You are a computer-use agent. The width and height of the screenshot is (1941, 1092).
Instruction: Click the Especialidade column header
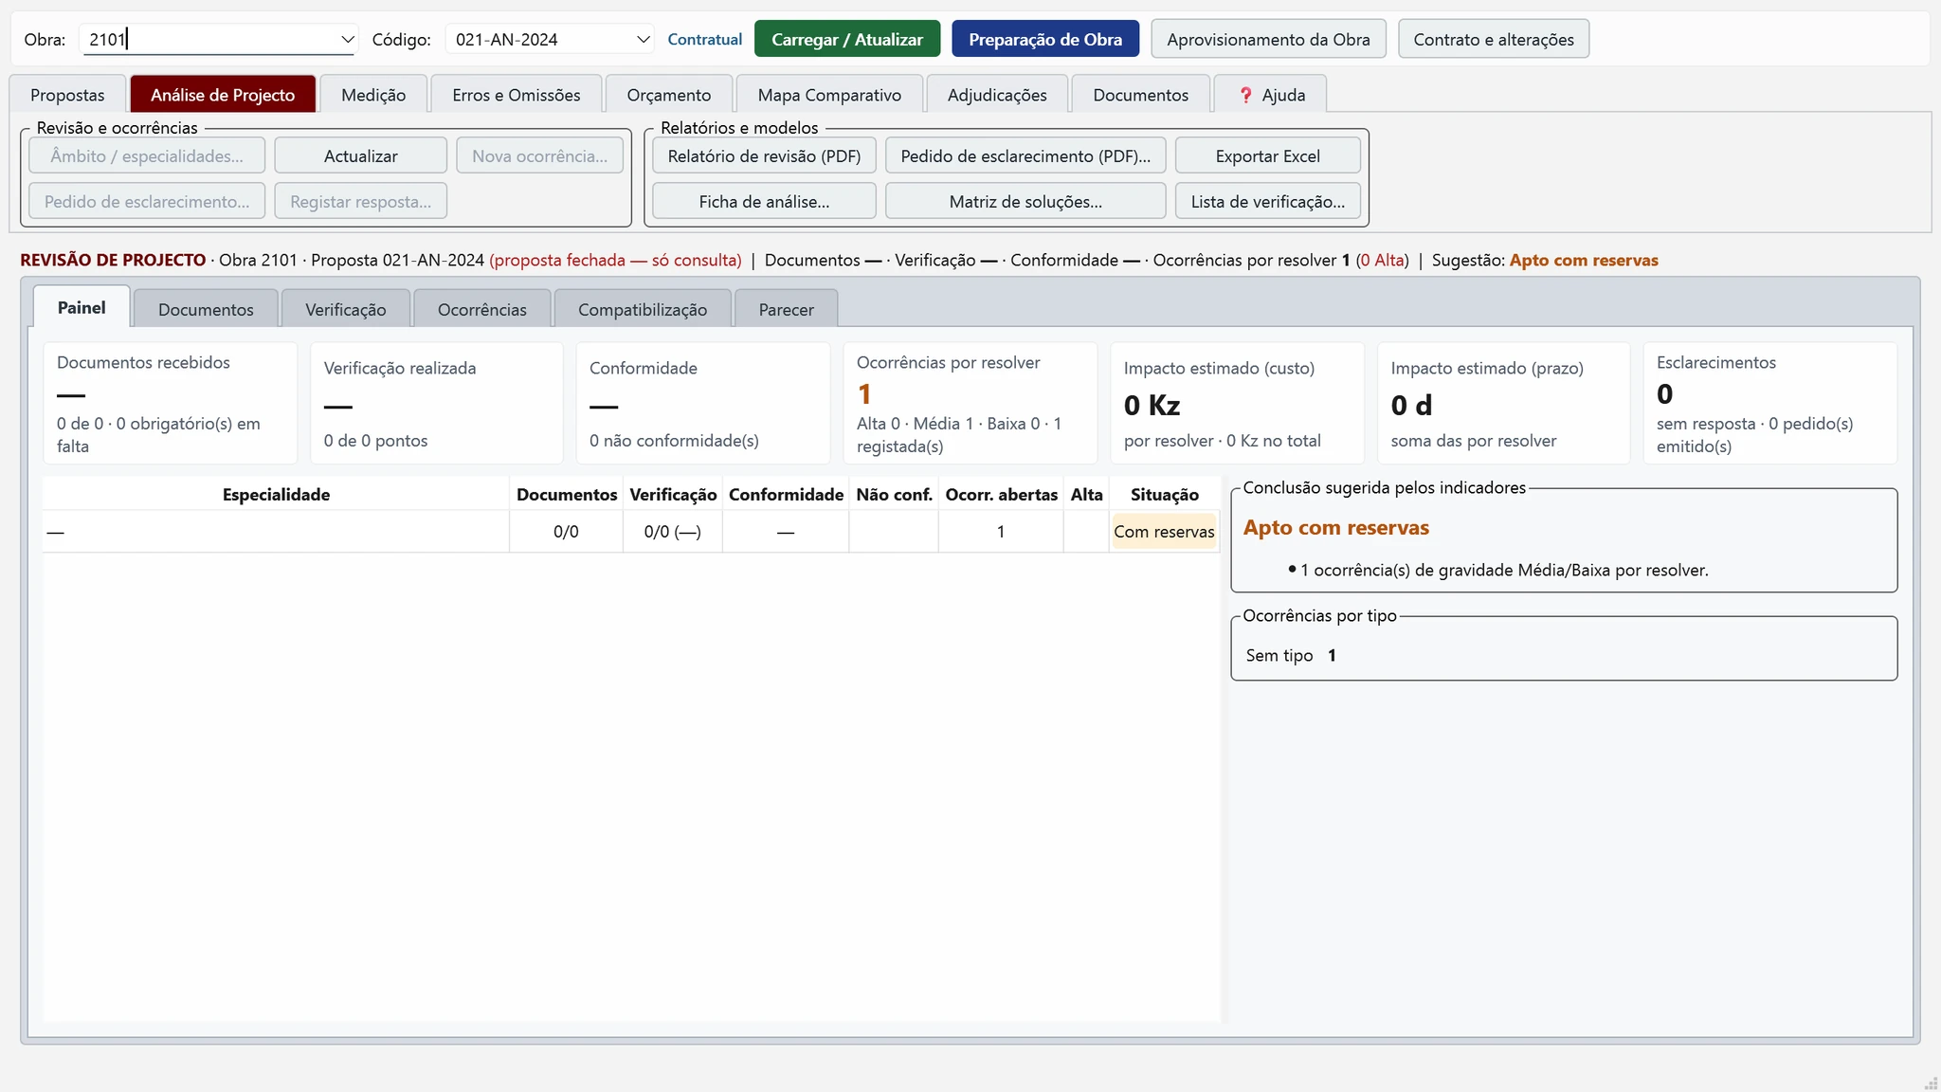tap(276, 495)
